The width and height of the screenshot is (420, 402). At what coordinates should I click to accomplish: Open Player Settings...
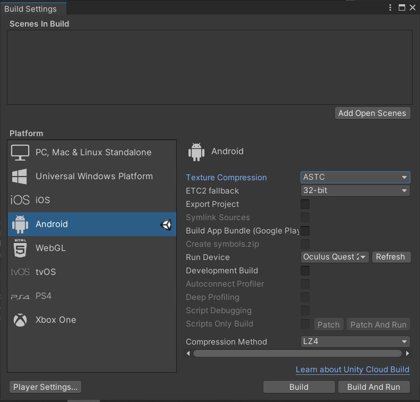pyautogui.click(x=45, y=387)
